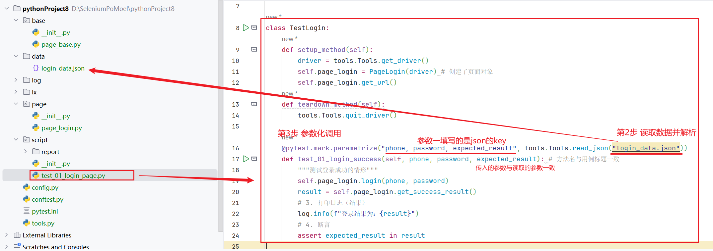Screen dimensions: 713x251
Task: Click run arrow beside test_01_login_success
Action: (x=246, y=159)
